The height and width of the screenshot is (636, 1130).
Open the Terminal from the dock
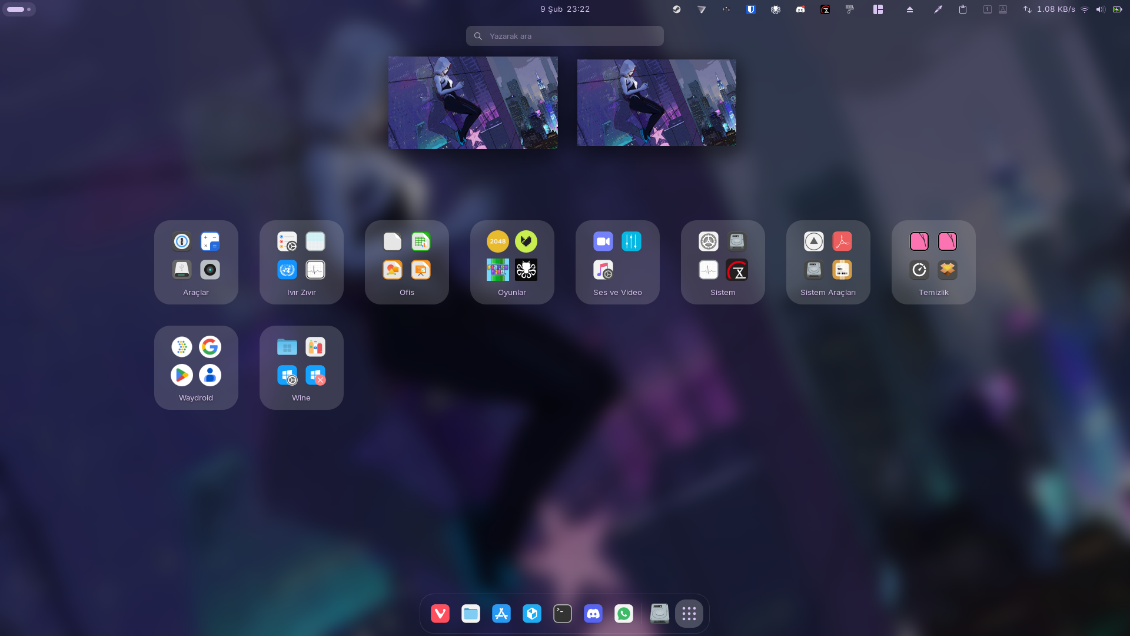563,614
